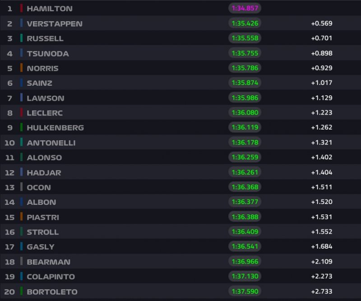The image size is (361, 301).
Task: Click Gasly's lap time 1:36.541
Action: (x=245, y=247)
